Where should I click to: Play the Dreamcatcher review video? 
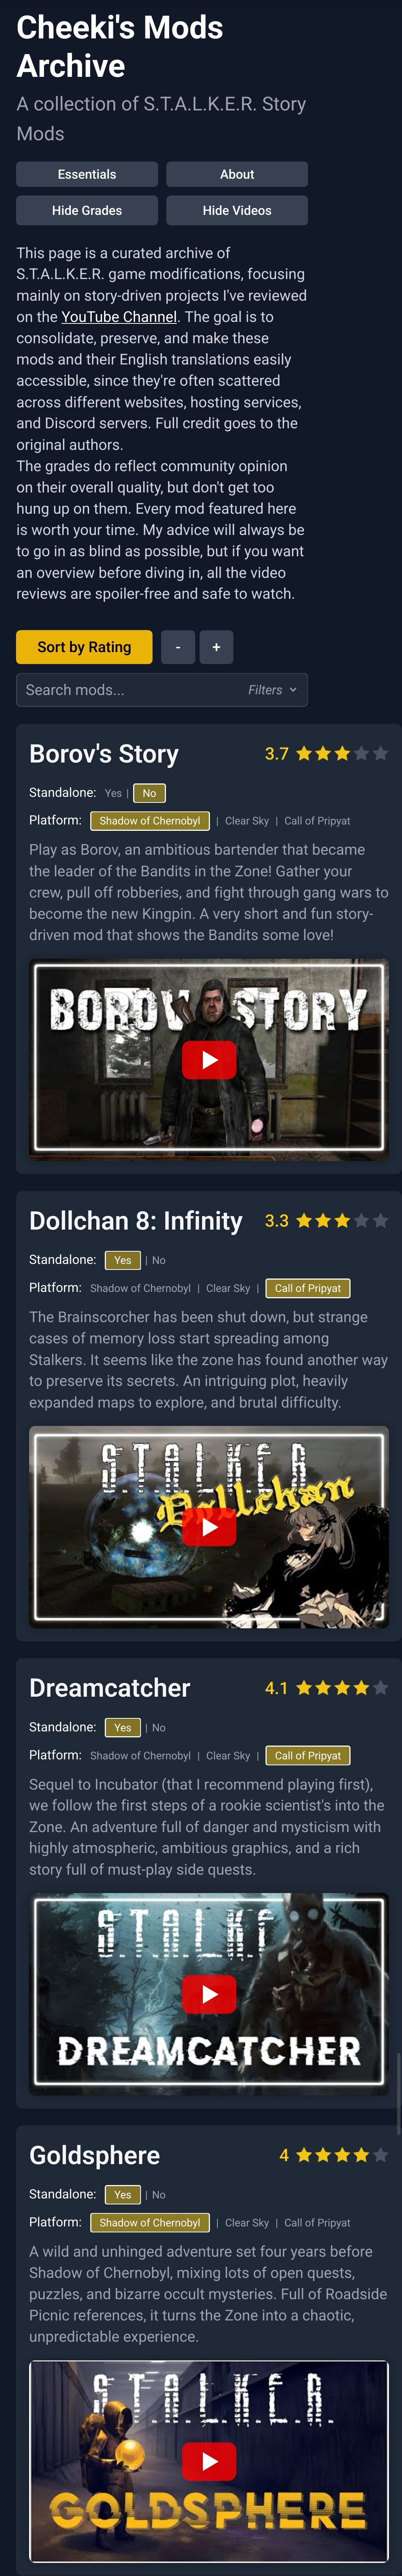[x=209, y=1994]
